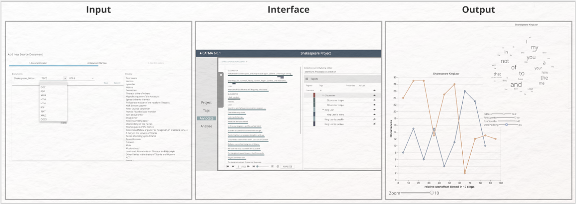Toggle visibility of King Lear tag
Image resolution: width=576 pixels, height=204 pixels.
tap(374, 110)
